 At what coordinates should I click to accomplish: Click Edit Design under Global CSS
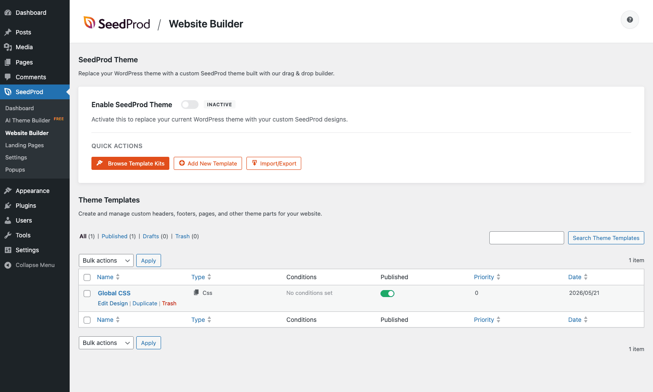113,303
